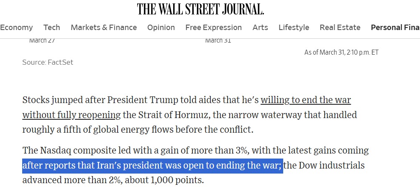Viewport: 420px width, 194px height.
Task: Go to the Lifestyle section
Action: click(294, 28)
